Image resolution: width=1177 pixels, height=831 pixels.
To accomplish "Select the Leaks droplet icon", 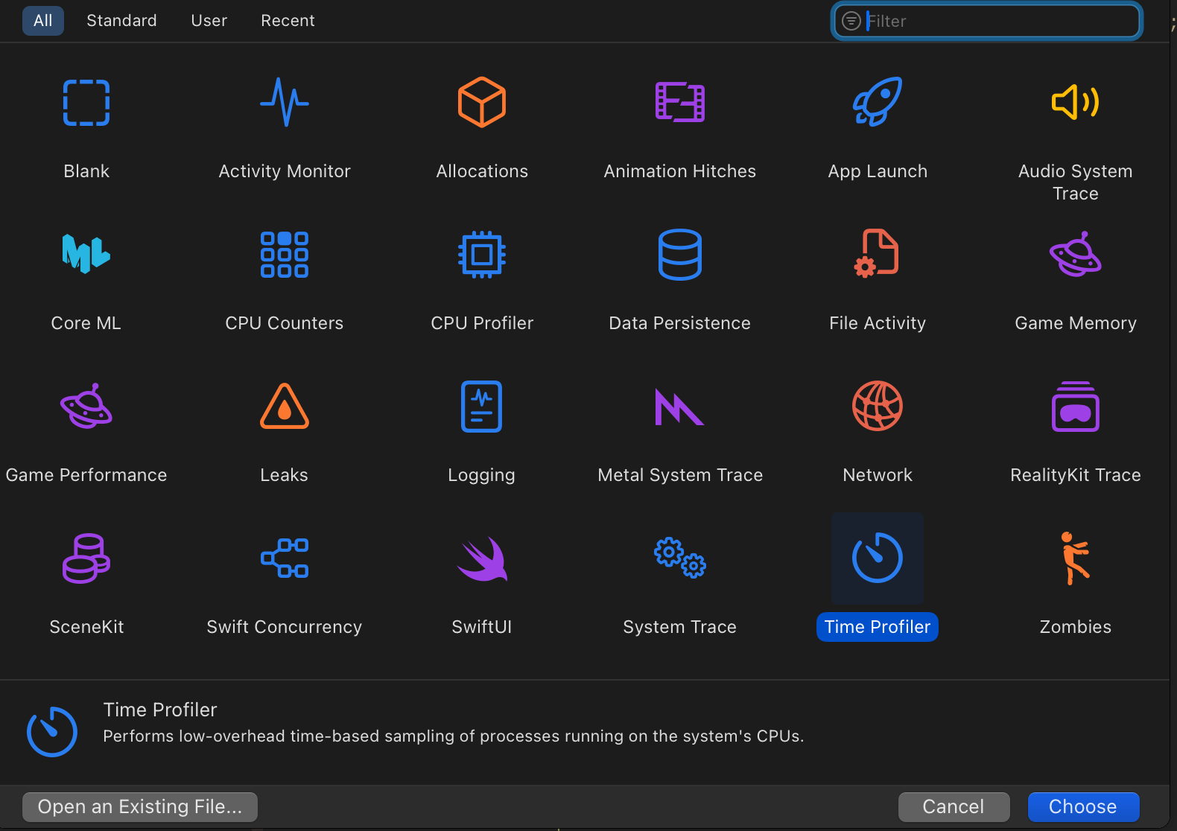I will click(x=284, y=407).
